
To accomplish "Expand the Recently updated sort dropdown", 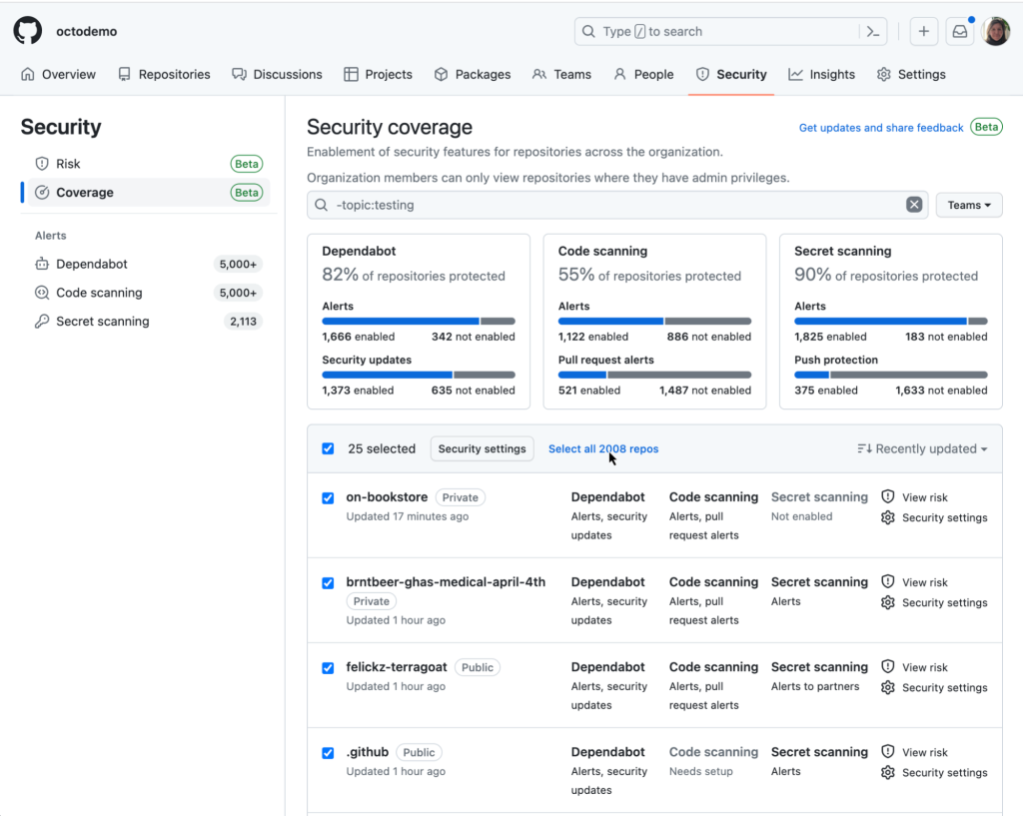I will click(922, 449).
